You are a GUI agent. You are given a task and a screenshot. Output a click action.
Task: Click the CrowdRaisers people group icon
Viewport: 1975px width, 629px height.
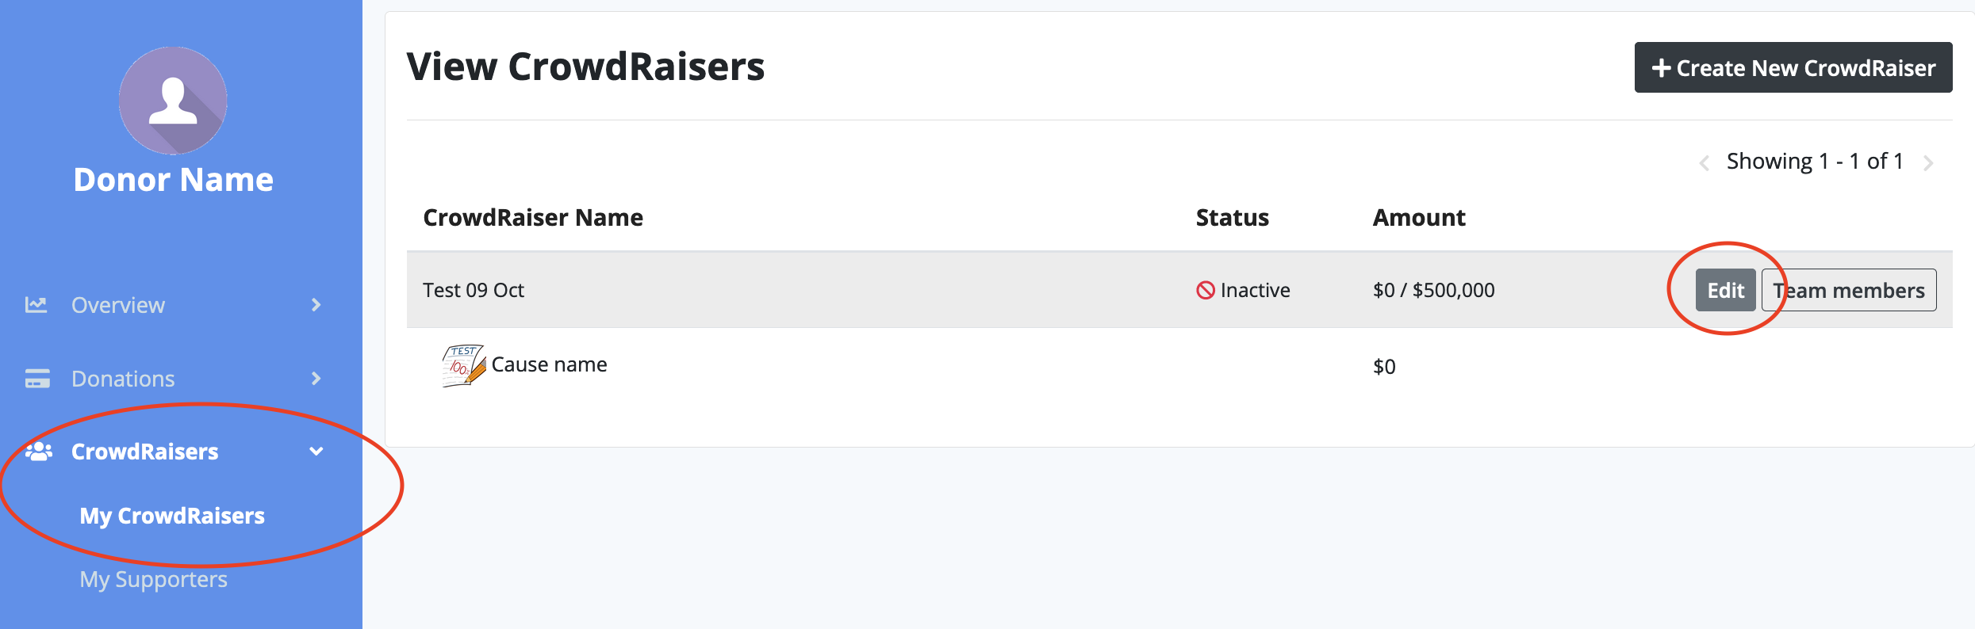click(38, 452)
